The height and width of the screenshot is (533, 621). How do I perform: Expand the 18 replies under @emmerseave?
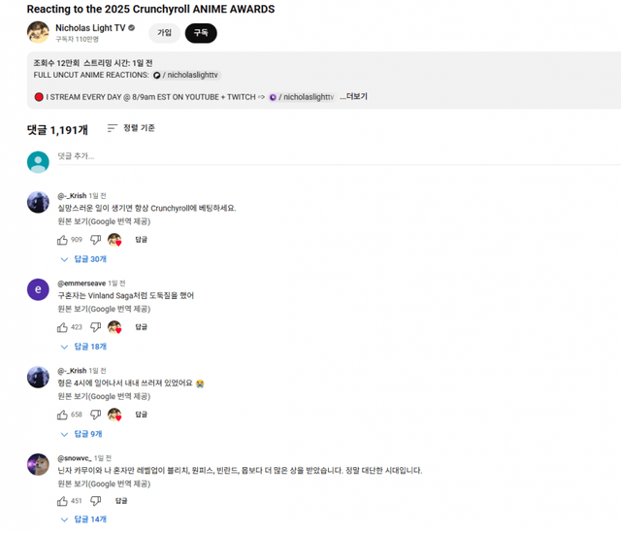(83, 347)
